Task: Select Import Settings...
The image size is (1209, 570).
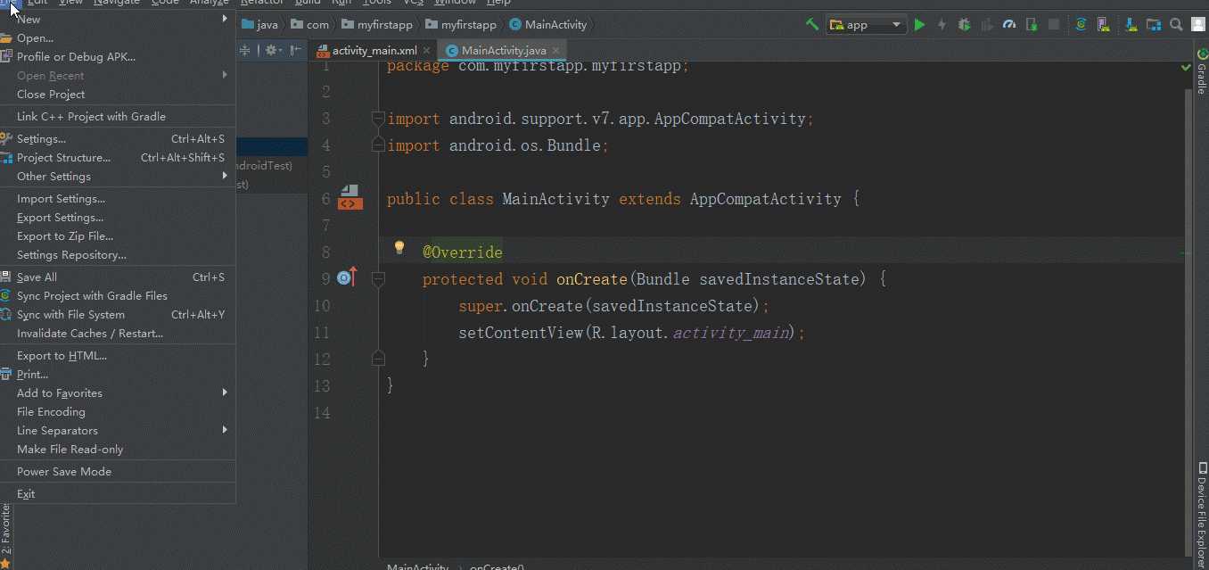Action: click(118, 198)
